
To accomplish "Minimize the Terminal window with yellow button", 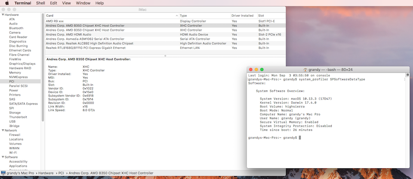I will [256, 70].
